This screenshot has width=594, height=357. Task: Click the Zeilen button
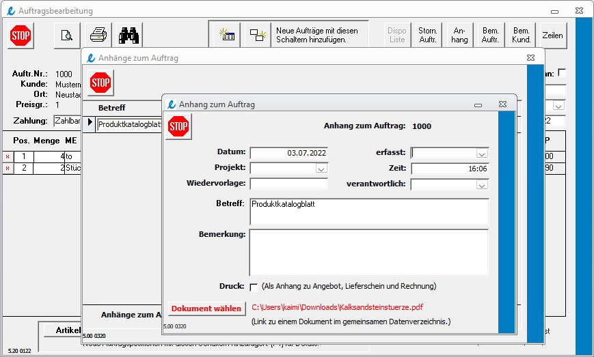[x=552, y=35]
